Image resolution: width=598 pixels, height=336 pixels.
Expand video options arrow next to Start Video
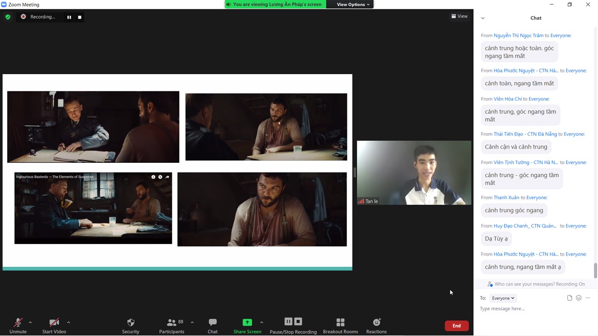pyautogui.click(x=68, y=322)
